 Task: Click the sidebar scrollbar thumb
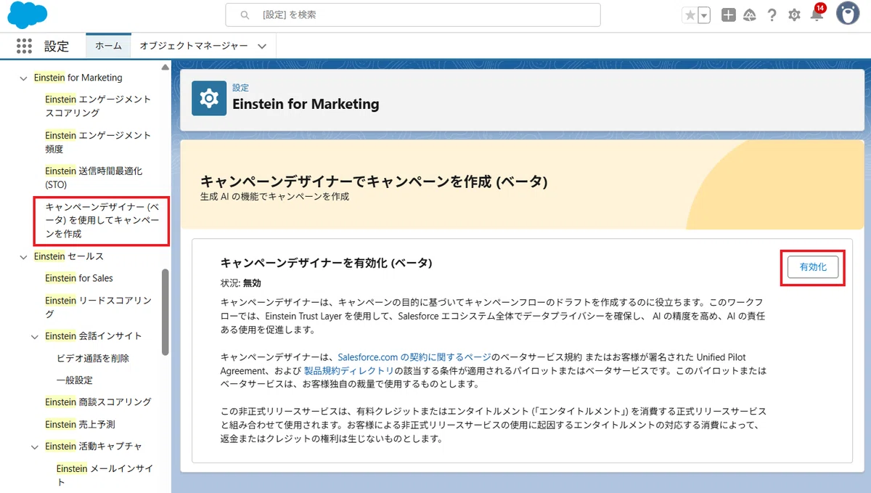165,312
